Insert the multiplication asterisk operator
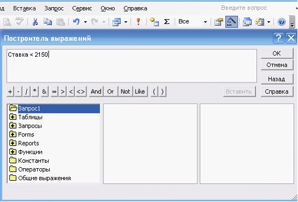 point(35,92)
